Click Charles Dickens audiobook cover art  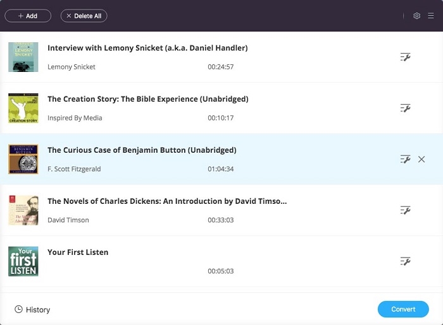(23, 210)
